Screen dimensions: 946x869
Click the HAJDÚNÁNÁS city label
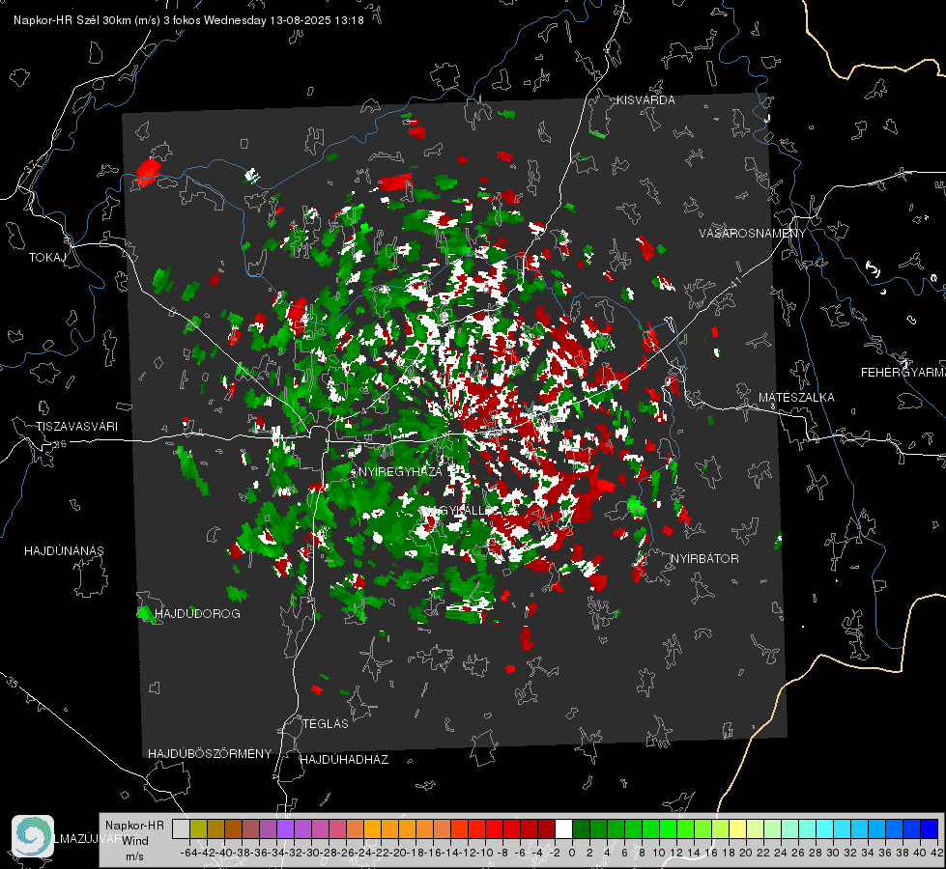tap(64, 551)
